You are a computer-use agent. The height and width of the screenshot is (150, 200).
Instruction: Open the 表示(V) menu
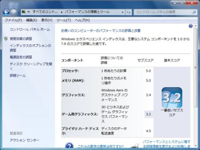47,20
